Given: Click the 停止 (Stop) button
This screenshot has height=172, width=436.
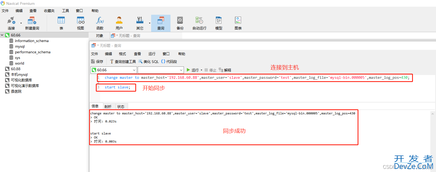Looking at the screenshot, I should pos(210,70).
